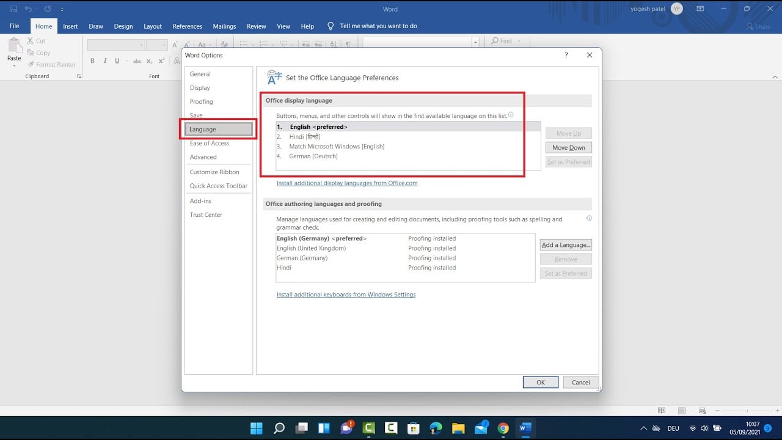The image size is (782, 440).
Task: Select English (United Kingdom) authoring language
Action: (x=405, y=248)
